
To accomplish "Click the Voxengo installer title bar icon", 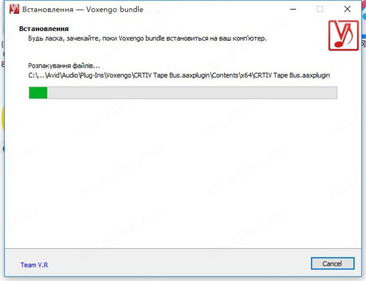I will point(14,9).
